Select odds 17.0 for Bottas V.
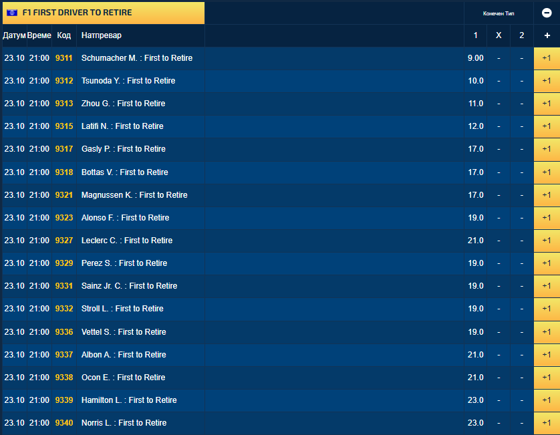 click(x=475, y=172)
